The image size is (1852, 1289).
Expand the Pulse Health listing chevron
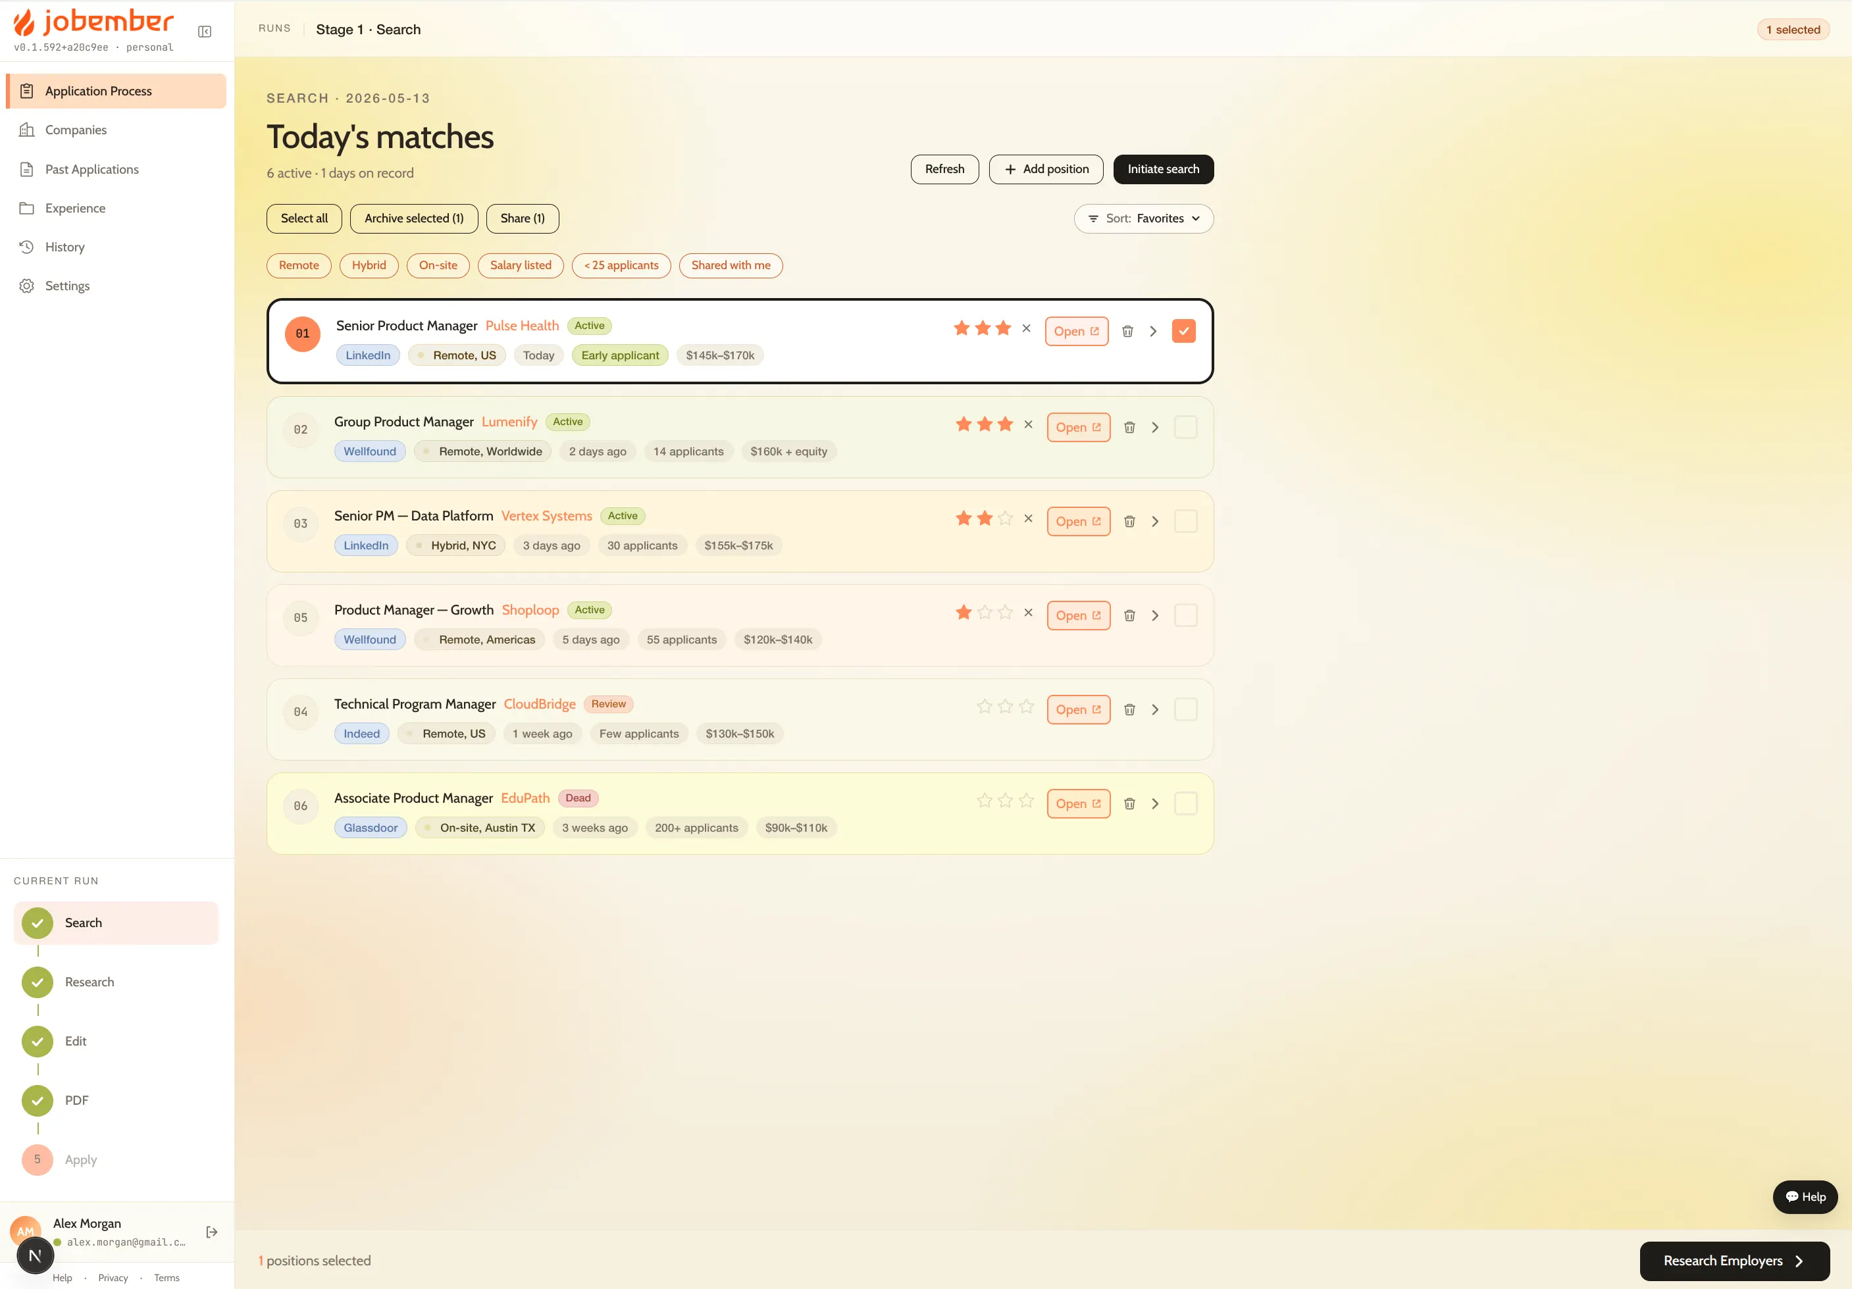point(1152,332)
